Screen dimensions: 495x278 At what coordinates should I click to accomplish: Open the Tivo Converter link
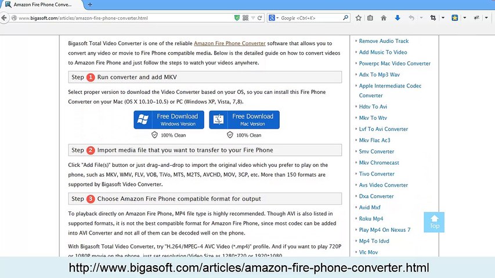coord(377,174)
